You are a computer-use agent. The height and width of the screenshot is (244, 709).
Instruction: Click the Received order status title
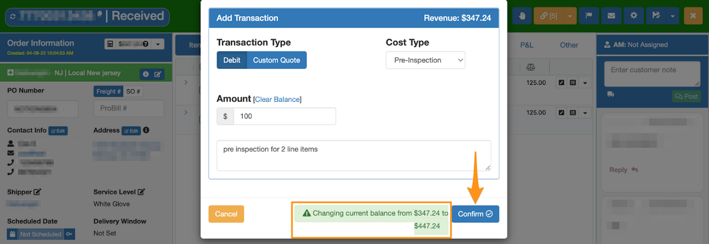(138, 16)
